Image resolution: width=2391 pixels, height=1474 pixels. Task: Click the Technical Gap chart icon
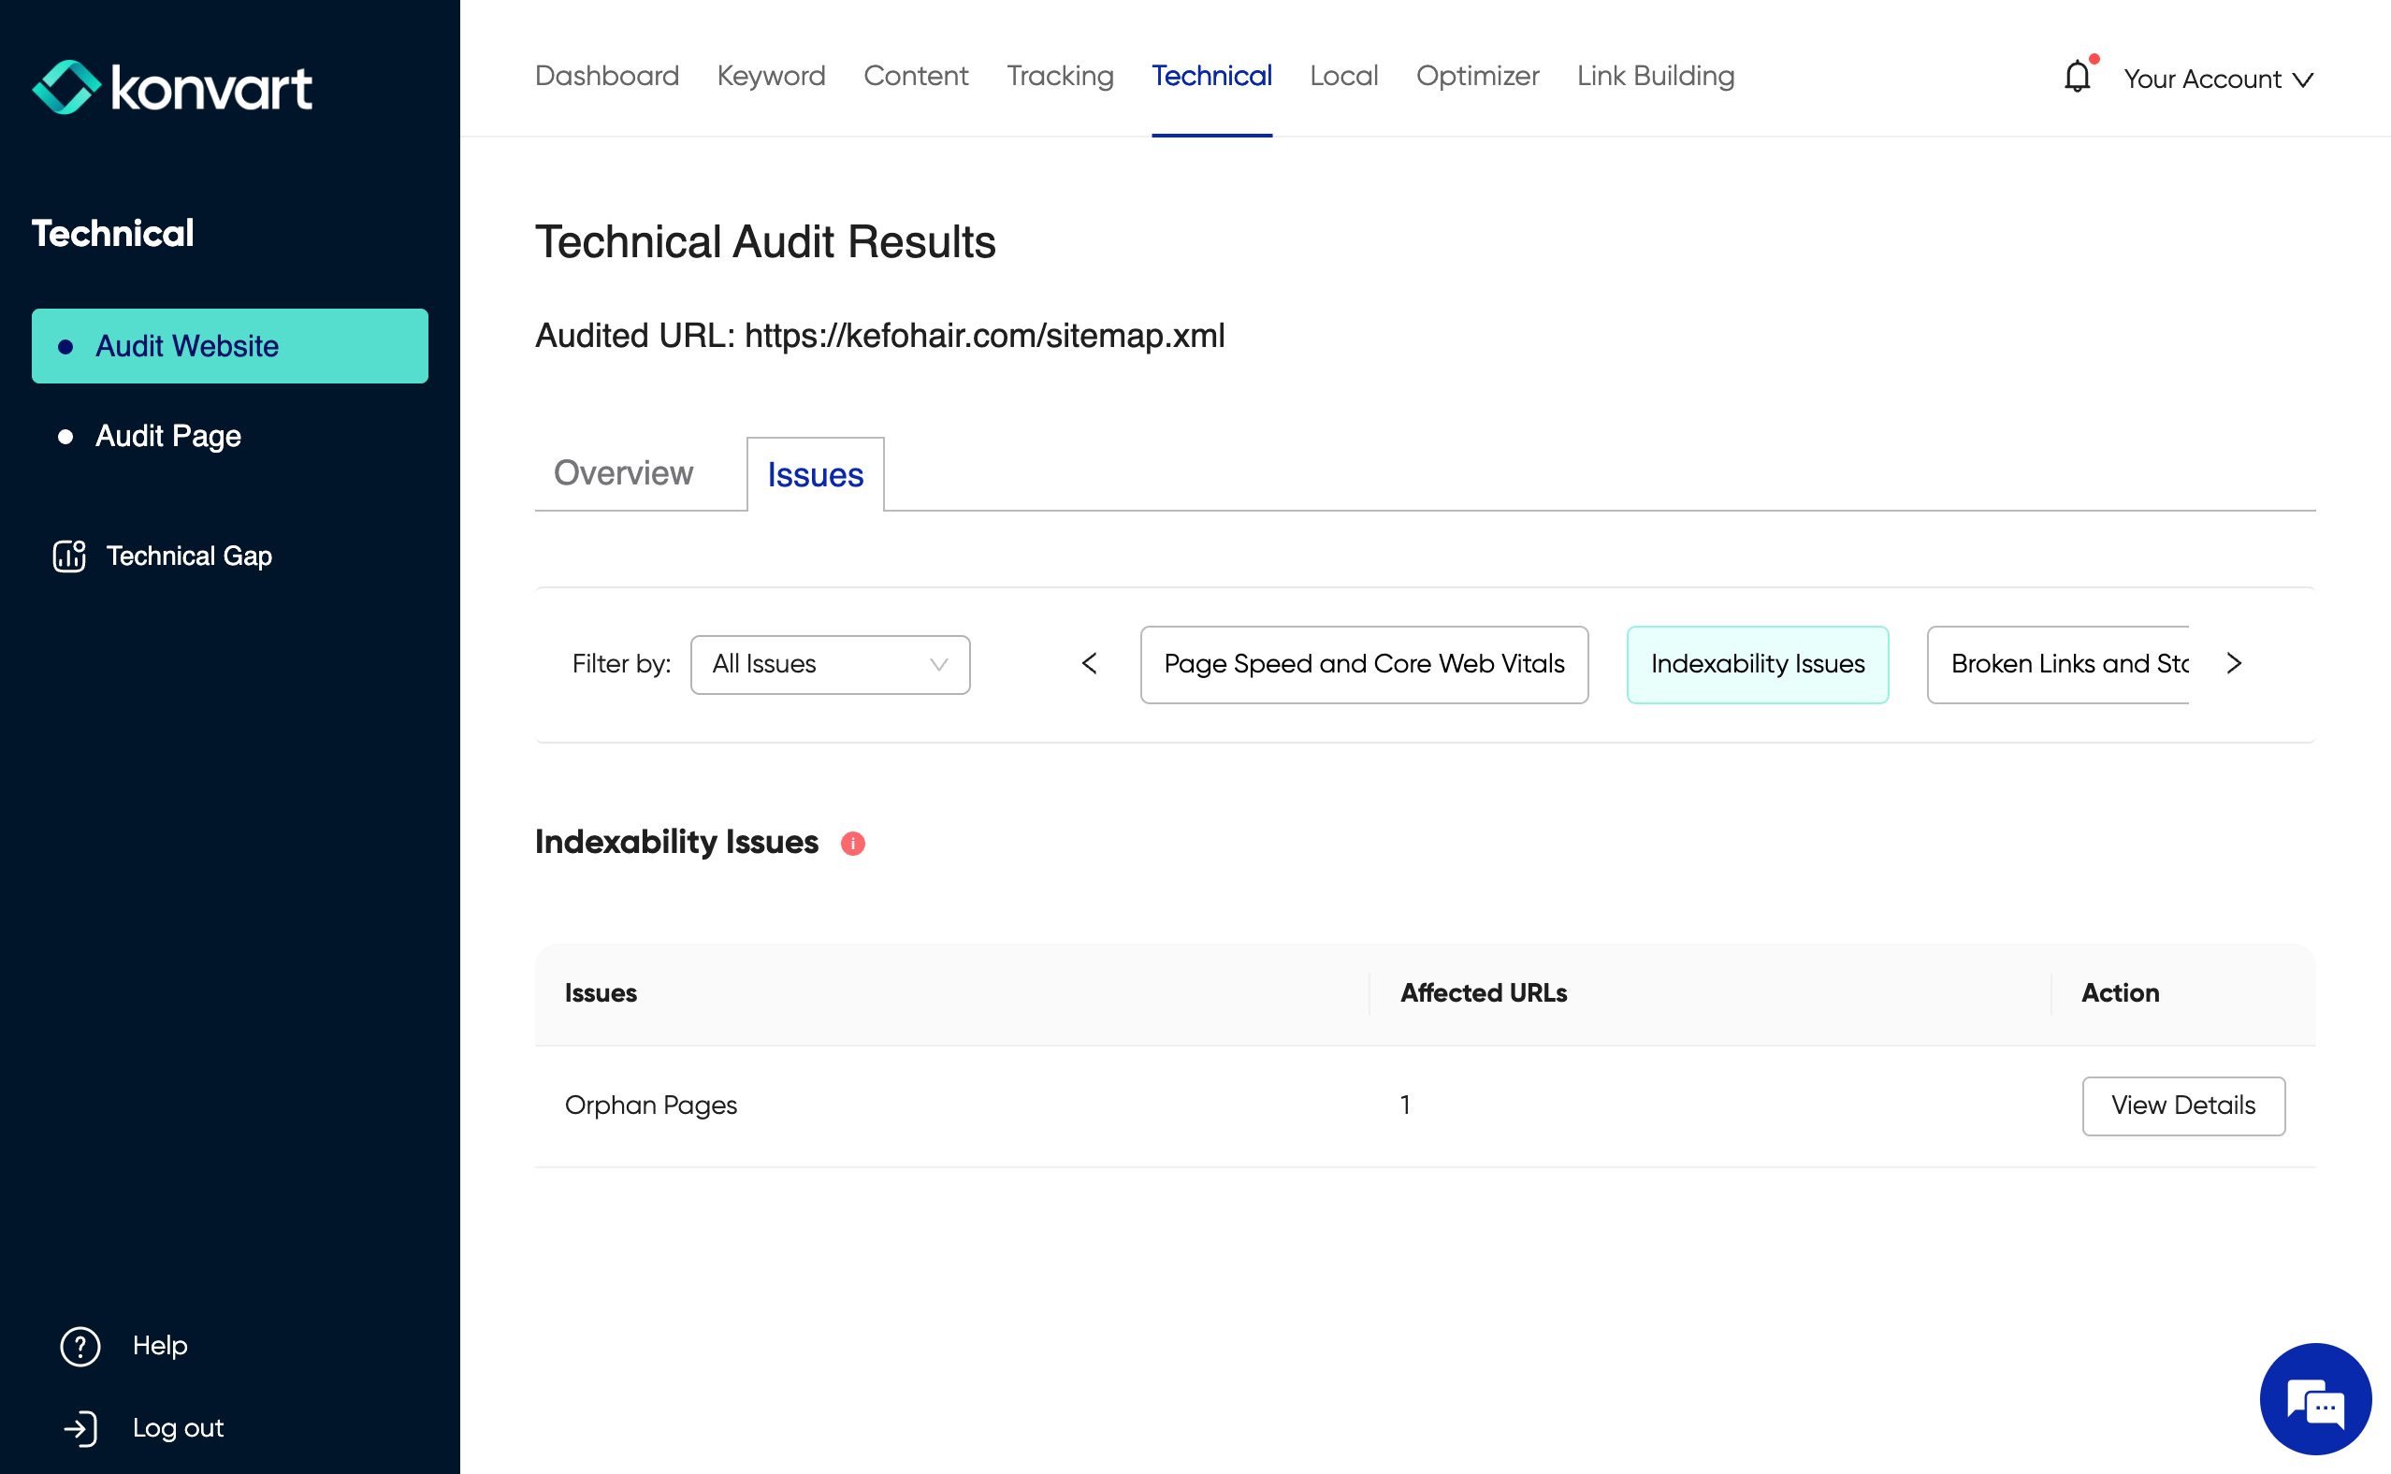point(69,556)
